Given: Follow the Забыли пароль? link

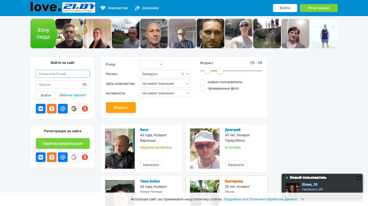Looking at the screenshot, I should (x=73, y=95).
